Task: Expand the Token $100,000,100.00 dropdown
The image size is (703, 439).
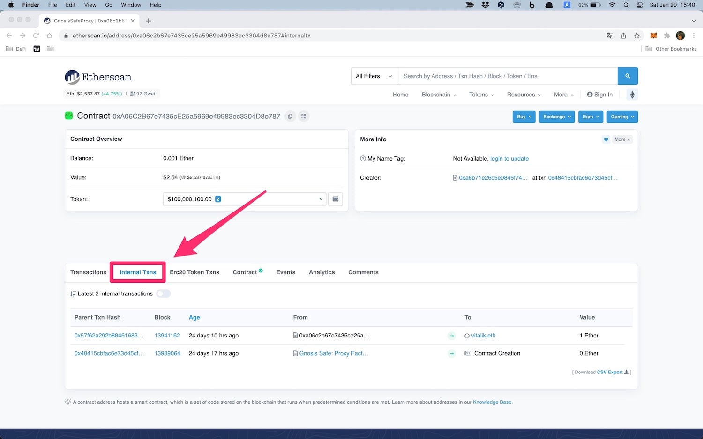Action: coord(245,199)
